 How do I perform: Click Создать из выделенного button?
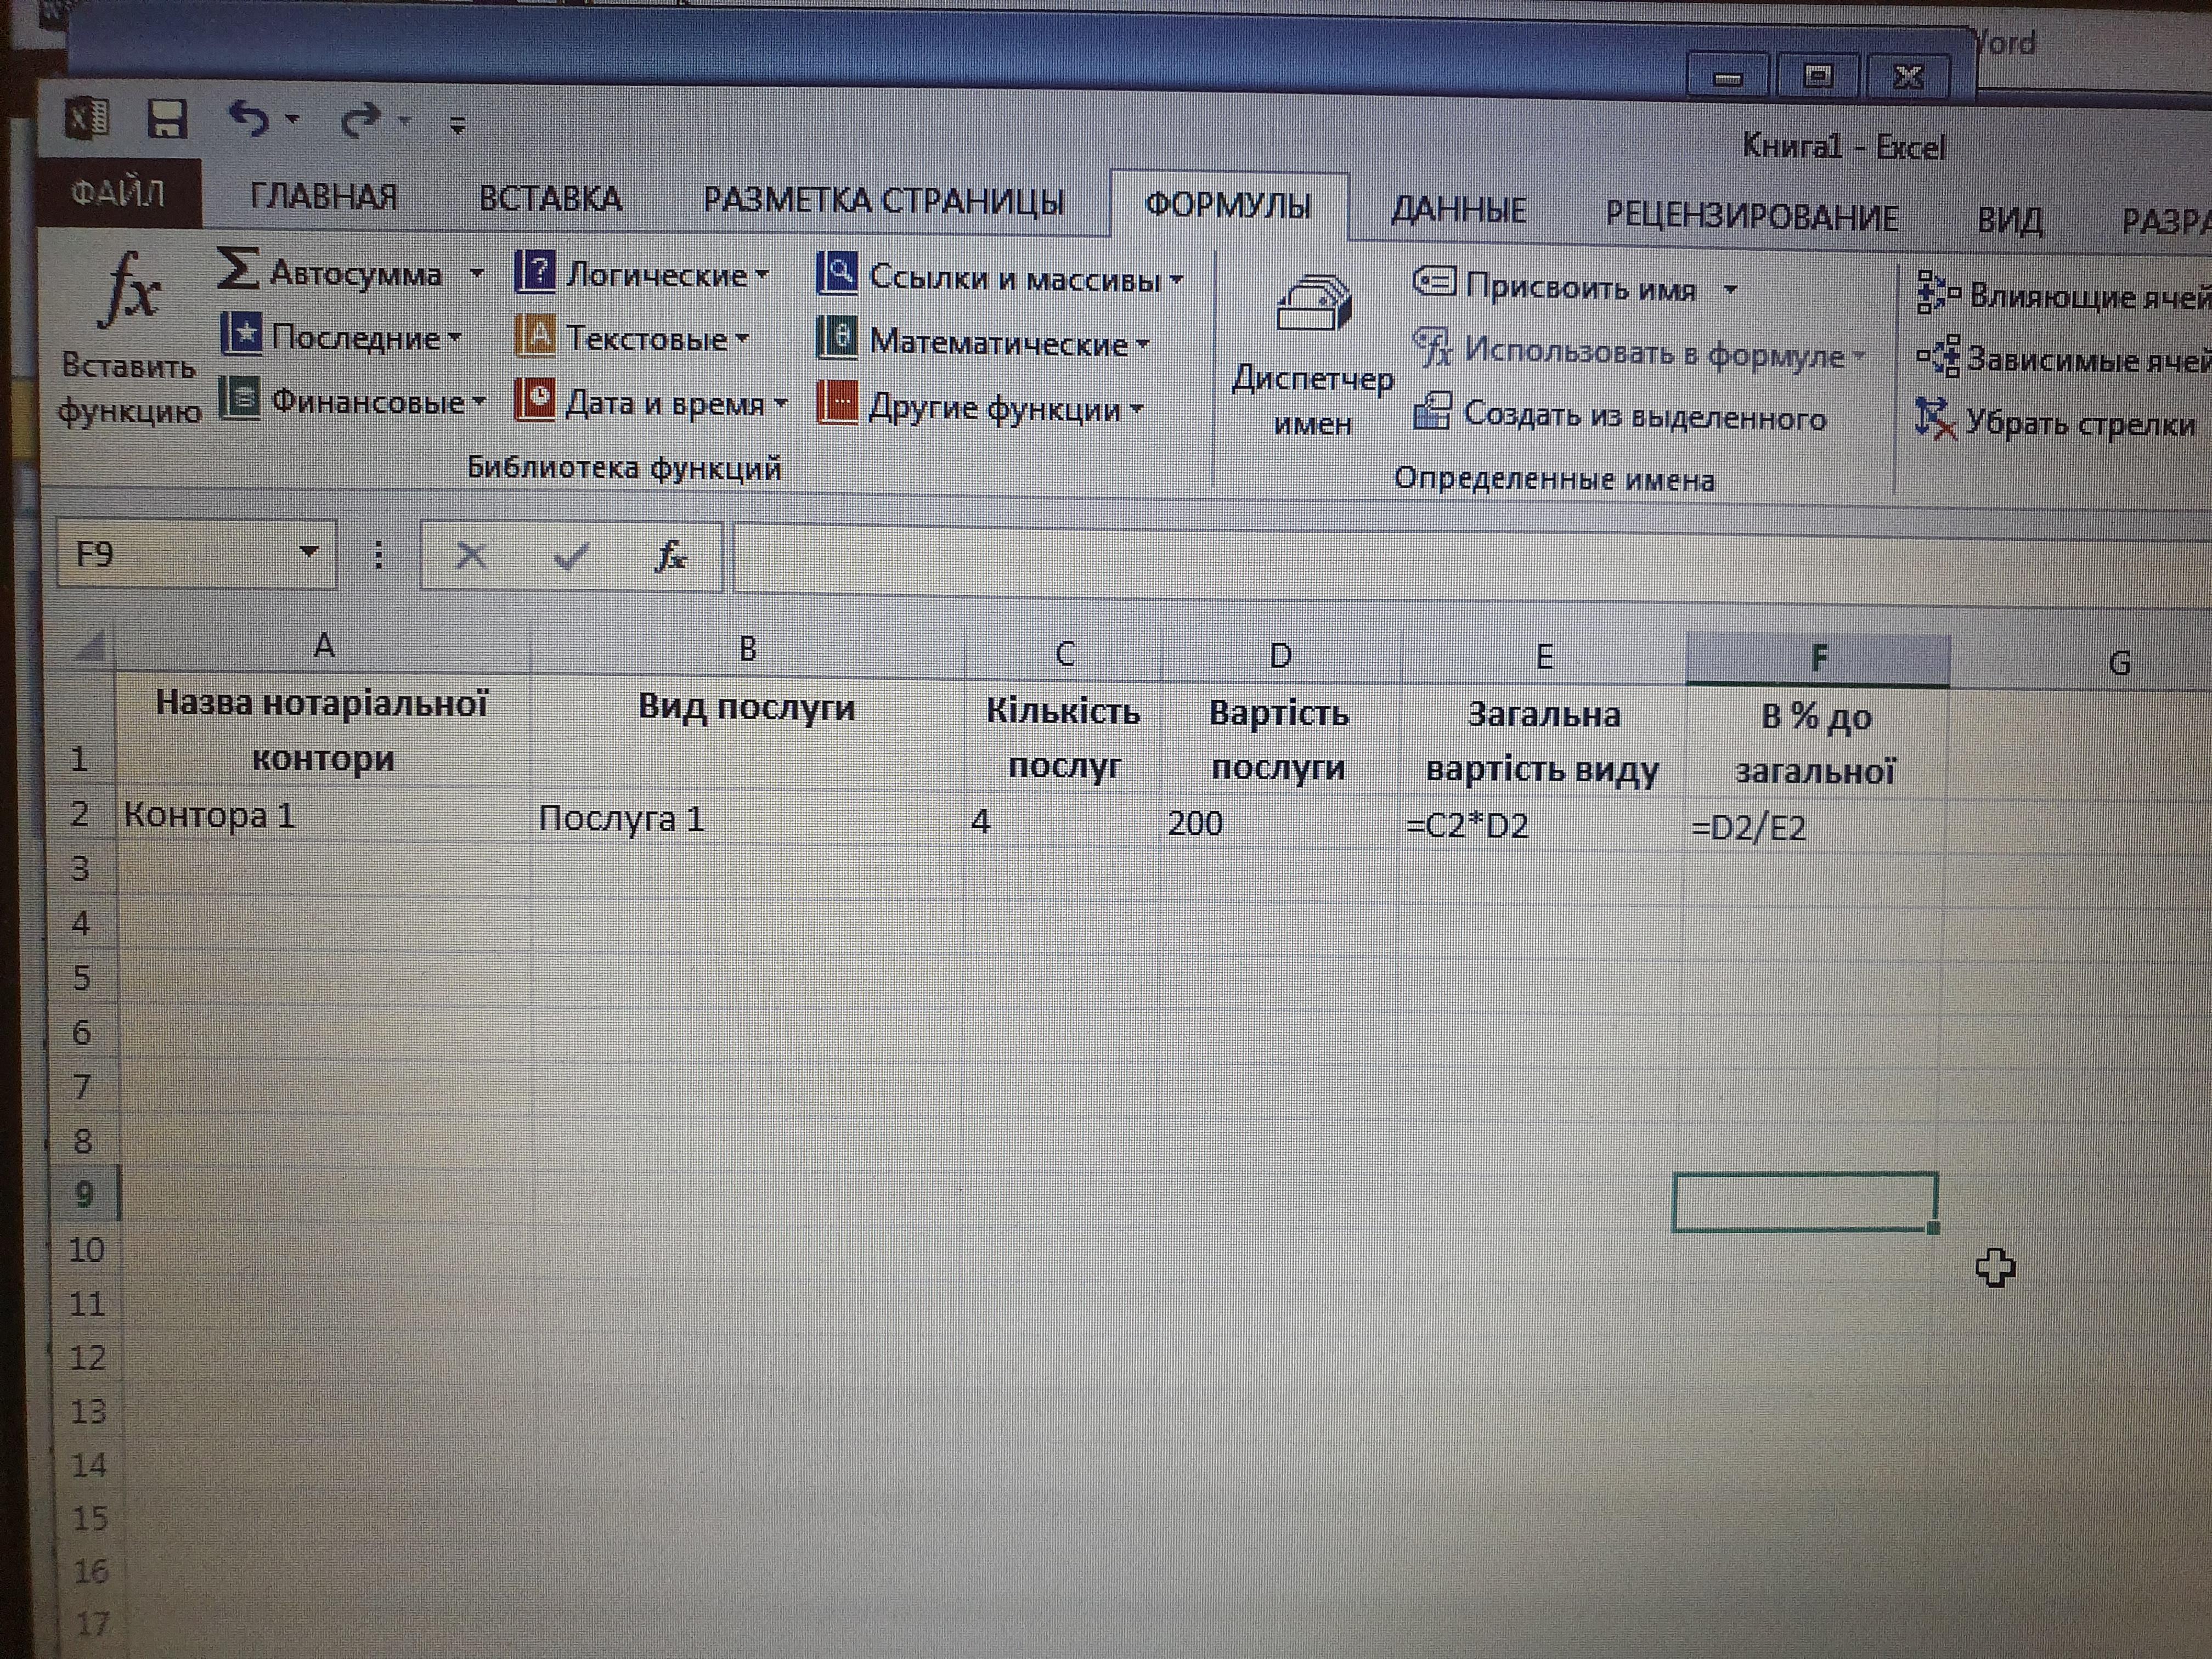pyautogui.click(x=1620, y=414)
